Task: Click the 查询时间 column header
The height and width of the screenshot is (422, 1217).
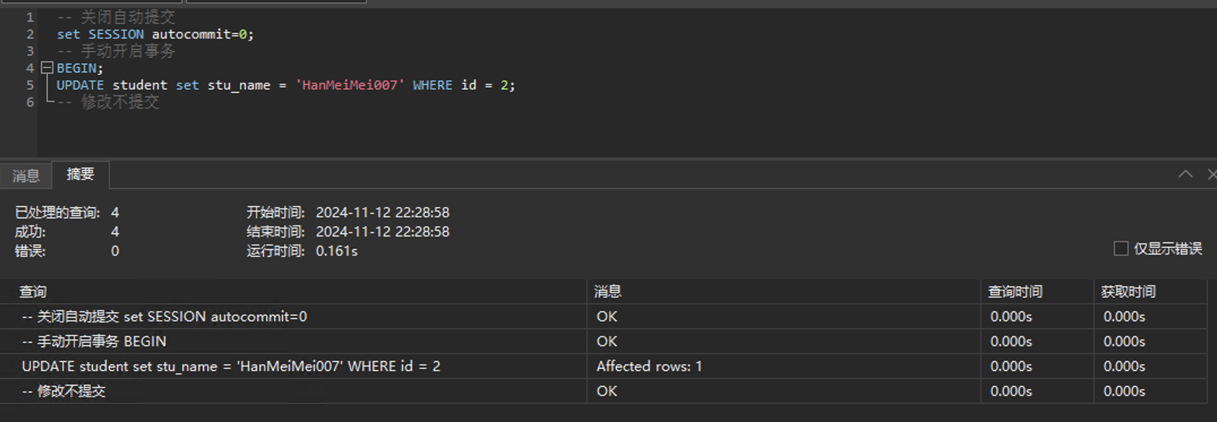Action: (x=1015, y=292)
